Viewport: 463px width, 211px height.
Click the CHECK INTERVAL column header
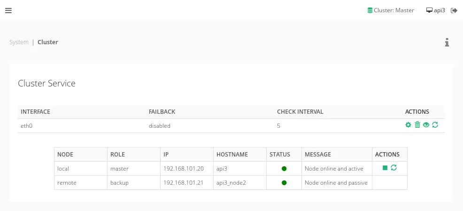(x=300, y=112)
